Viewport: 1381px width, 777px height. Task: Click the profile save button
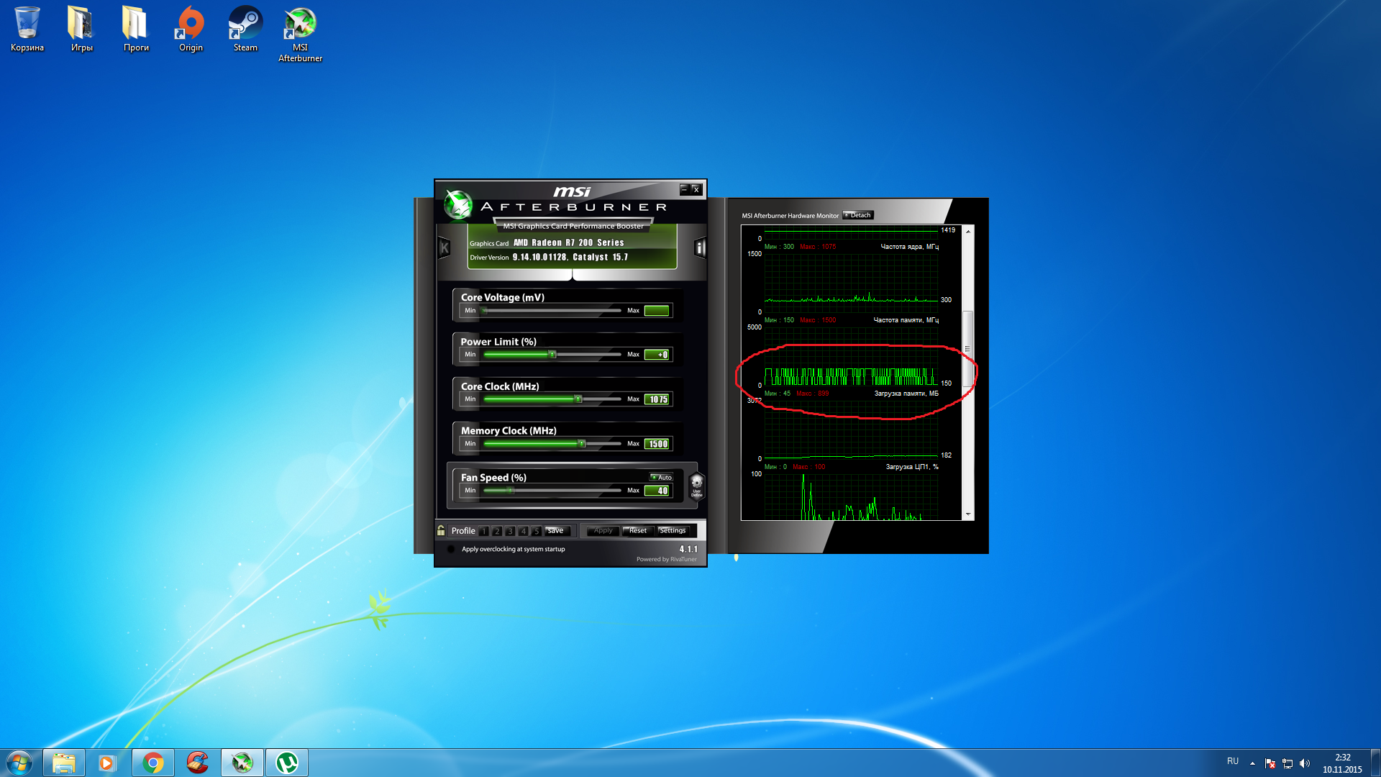[557, 531]
